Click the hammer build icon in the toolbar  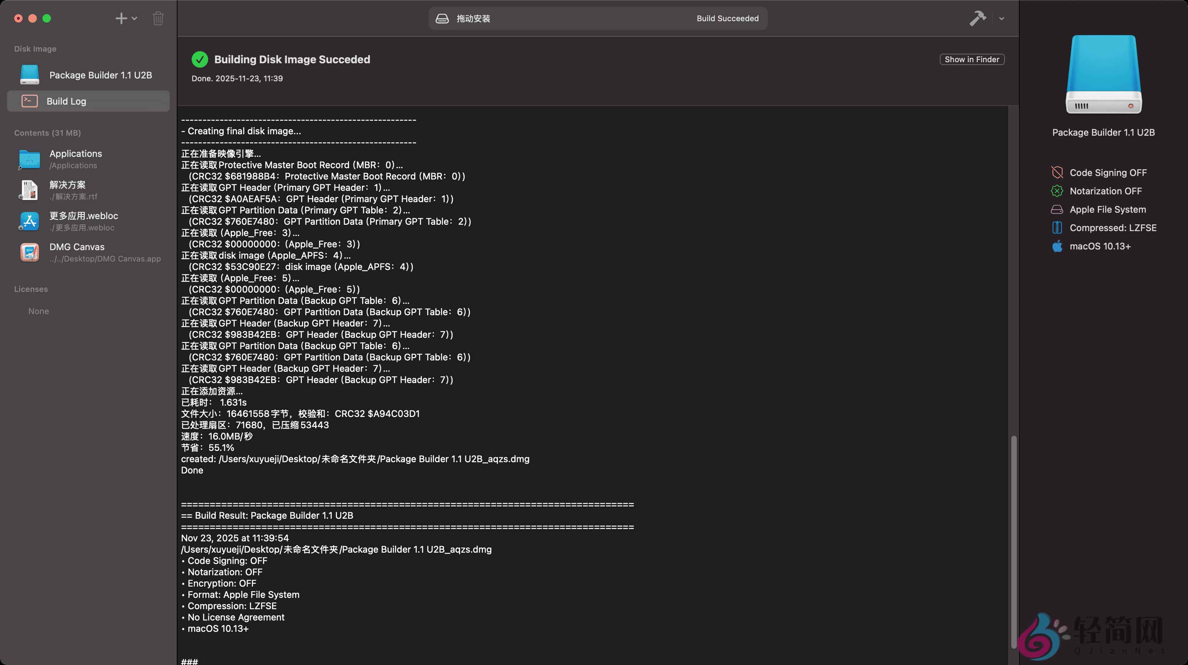pyautogui.click(x=978, y=18)
